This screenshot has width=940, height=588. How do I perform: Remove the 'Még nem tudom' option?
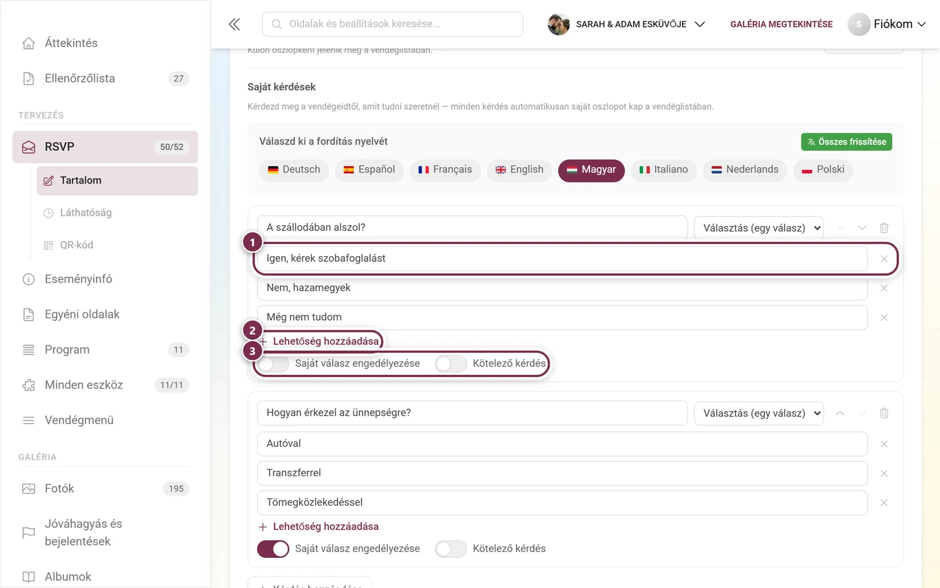click(x=884, y=318)
